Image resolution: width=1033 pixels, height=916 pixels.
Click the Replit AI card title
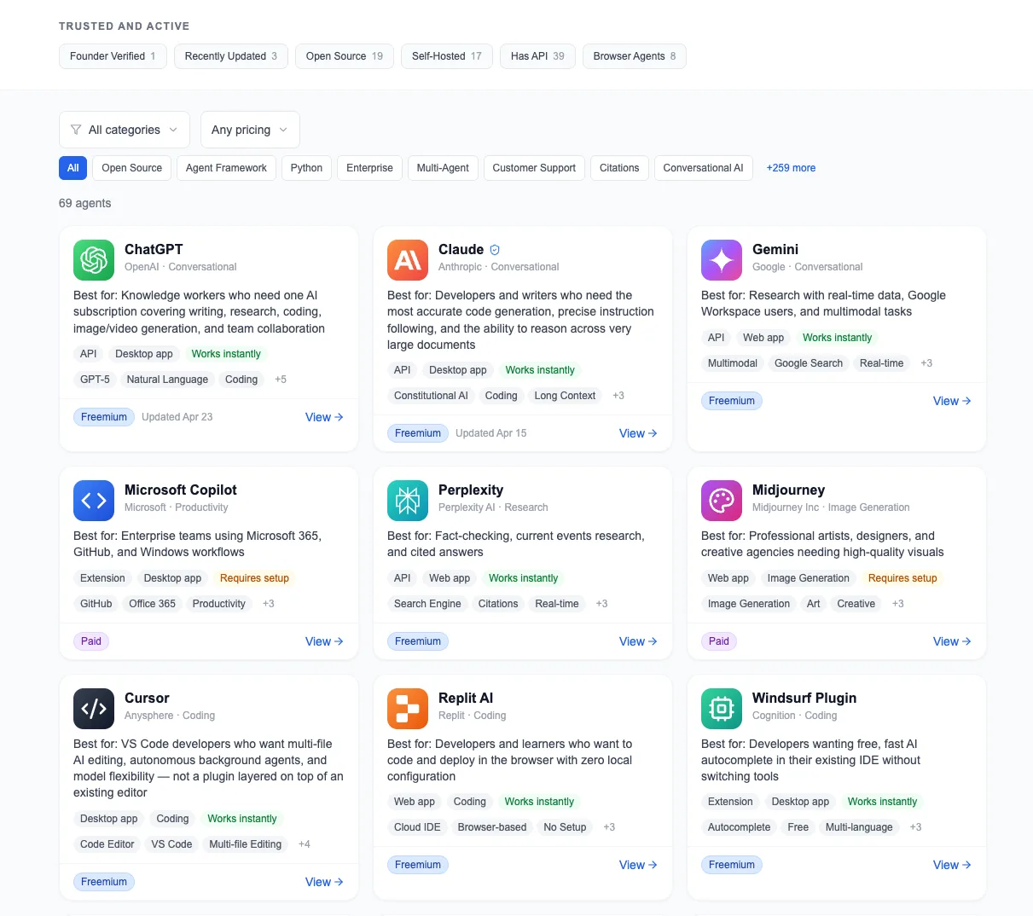pos(466,698)
